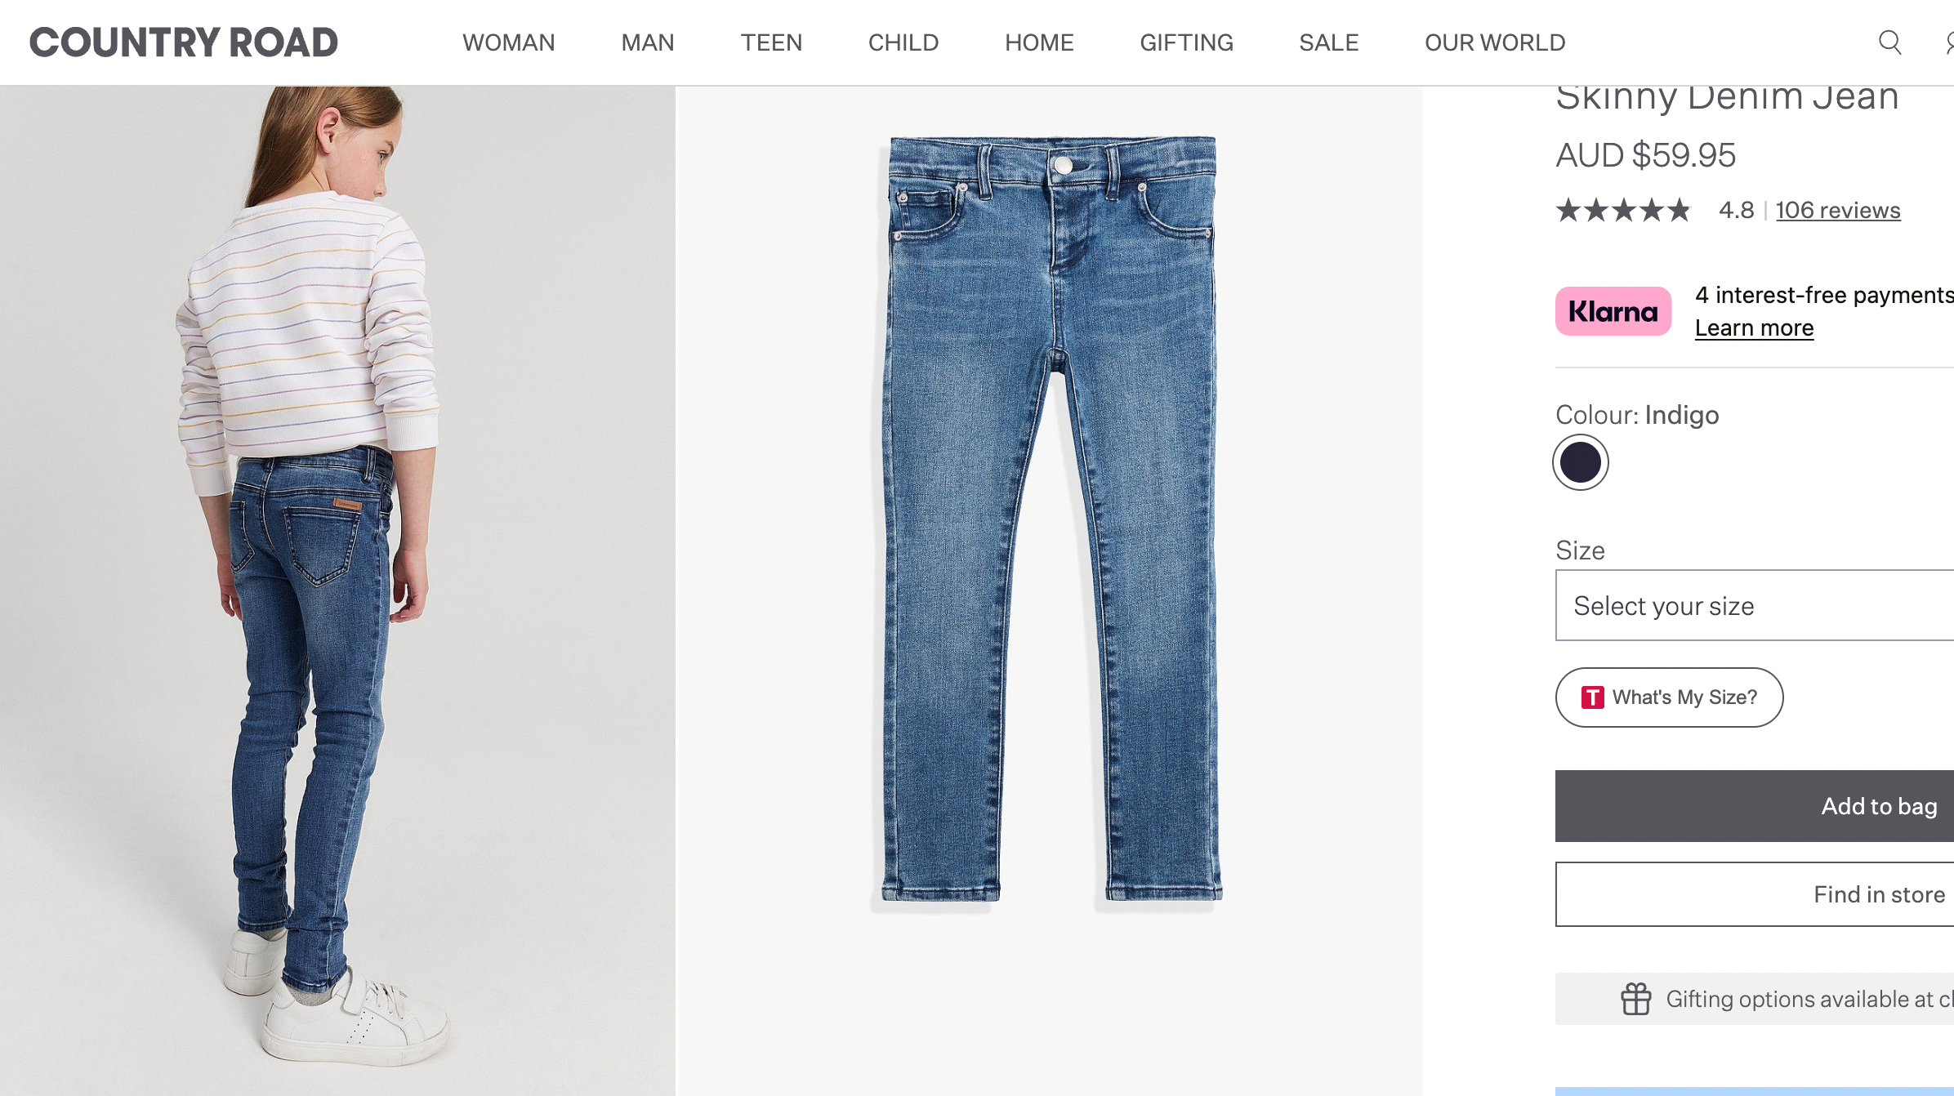
Task: Select the Indigo colour swatch
Action: [1581, 462]
